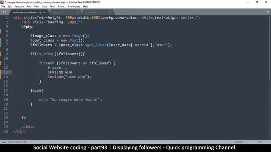Open the Preferences menu

pyautogui.click(x=74, y=7)
